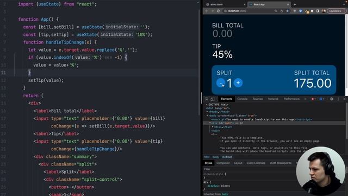Image resolution: width=348 pixels, height=196 pixels.
Task: Open a new browser tab
Action: tap(295, 4)
